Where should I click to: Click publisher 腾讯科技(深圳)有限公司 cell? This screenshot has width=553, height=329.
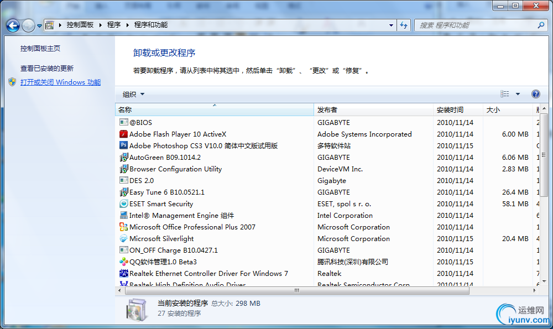coord(353,262)
